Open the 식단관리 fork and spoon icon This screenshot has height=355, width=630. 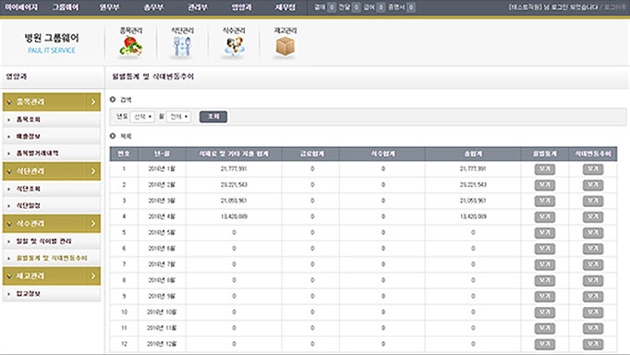coord(182,46)
